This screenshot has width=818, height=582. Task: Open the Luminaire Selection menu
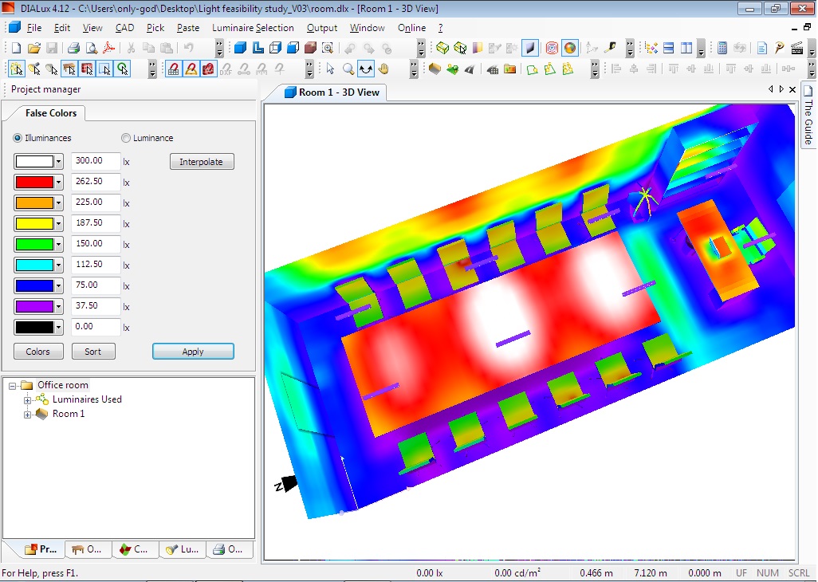click(x=253, y=28)
